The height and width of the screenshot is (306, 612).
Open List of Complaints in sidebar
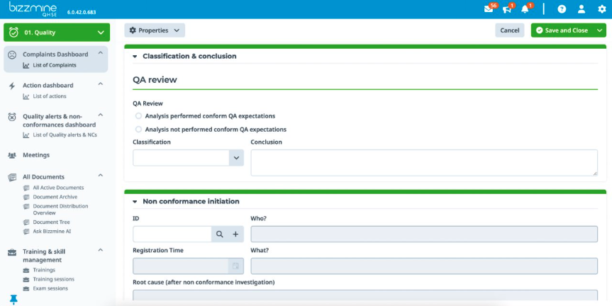tap(54, 65)
